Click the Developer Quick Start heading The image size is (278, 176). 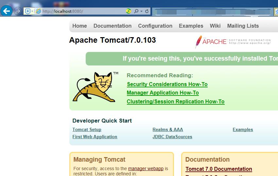(102, 121)
